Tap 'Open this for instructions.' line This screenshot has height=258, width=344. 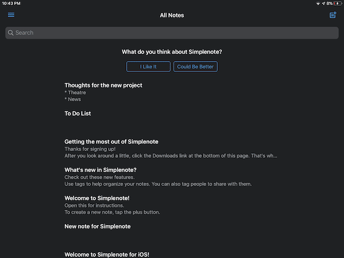tap(94, 205)
